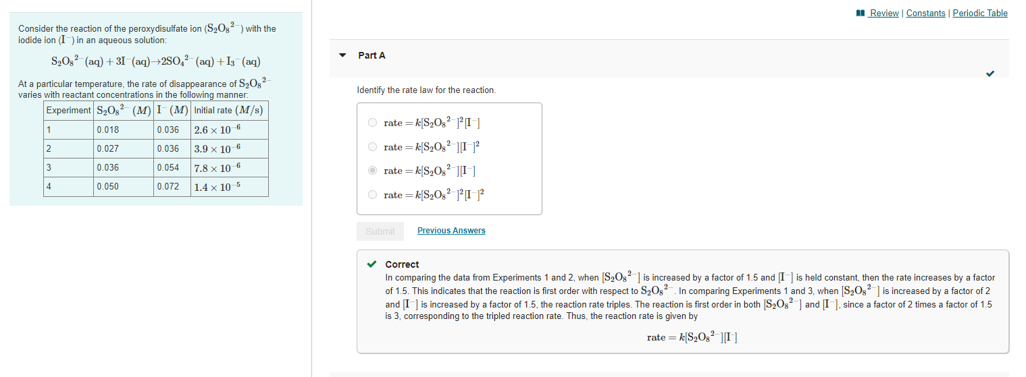The image size is (1026, 377).
Task: Open the Review link
Action: pos(884,13)
